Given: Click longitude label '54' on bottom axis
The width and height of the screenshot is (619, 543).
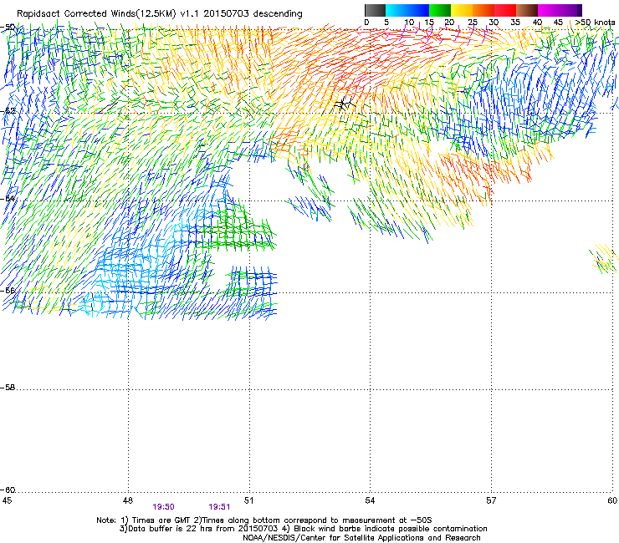Looking at the screenshot, I should [370, 500].
